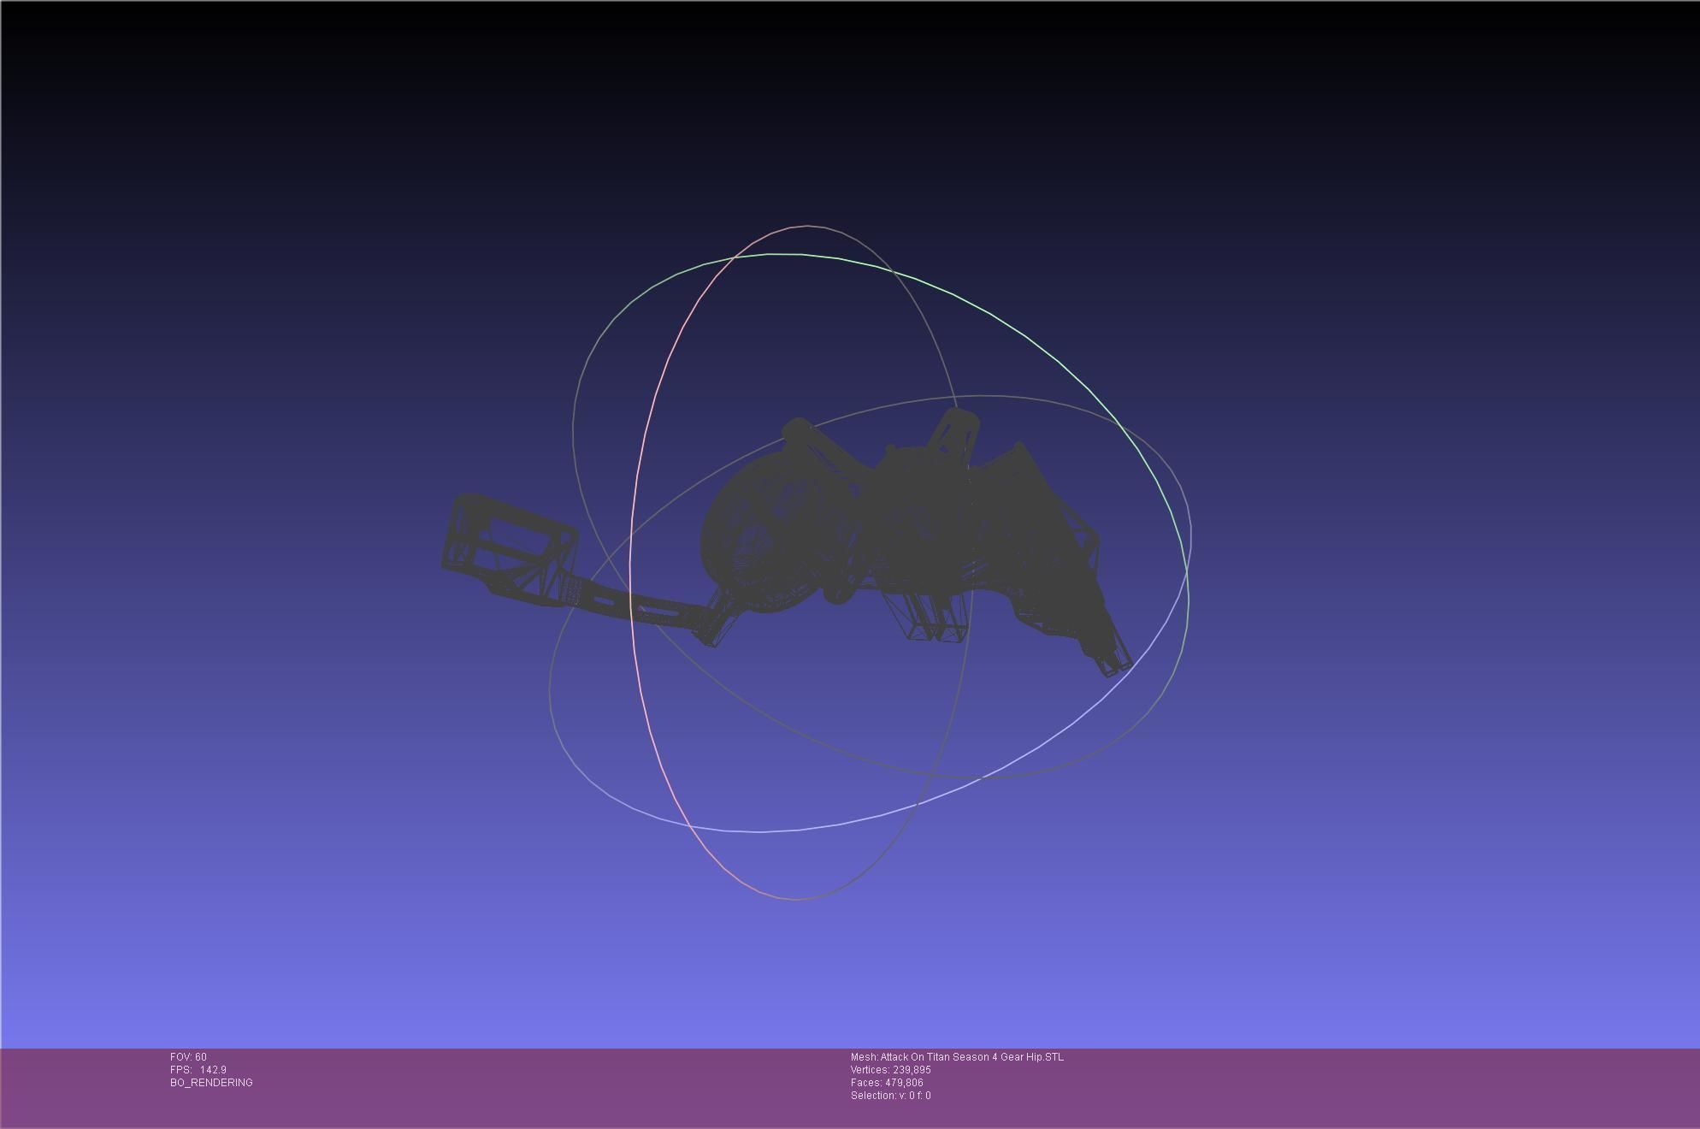Click the FPS counter text

[x=198, y=1070]
